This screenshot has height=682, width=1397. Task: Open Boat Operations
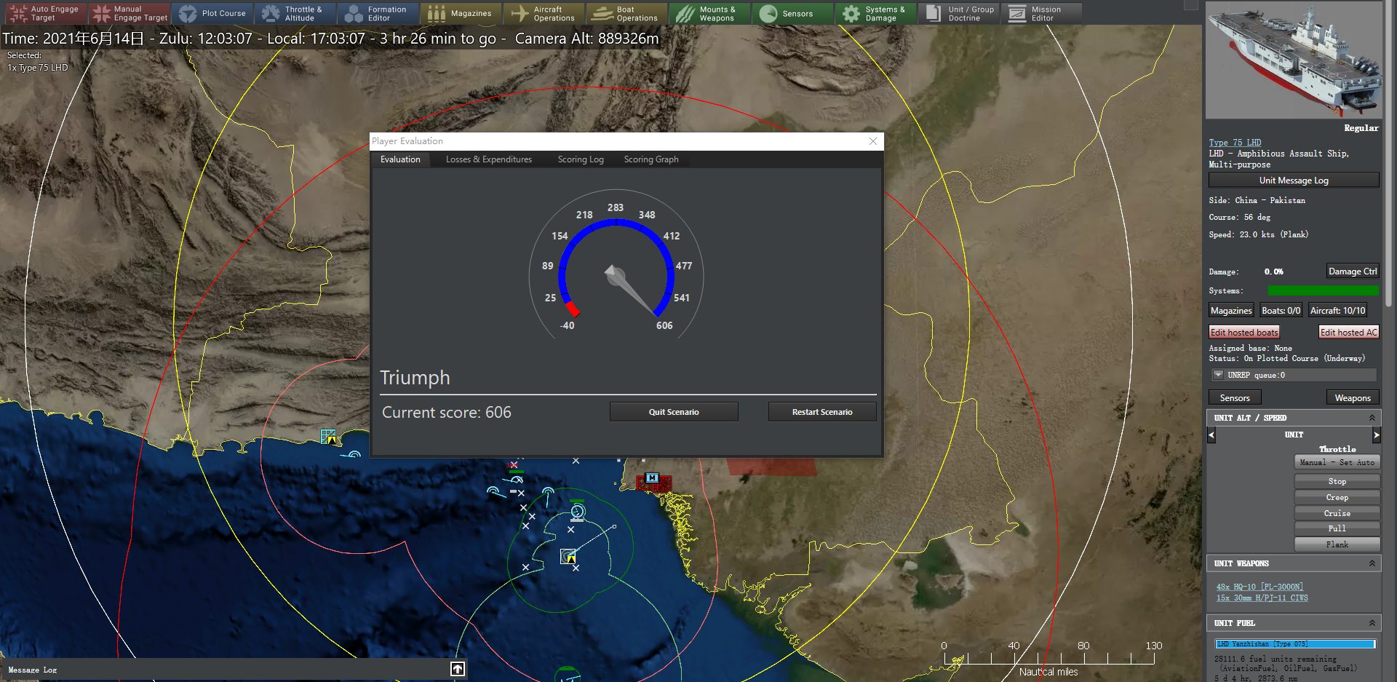[x=626, y=13]
